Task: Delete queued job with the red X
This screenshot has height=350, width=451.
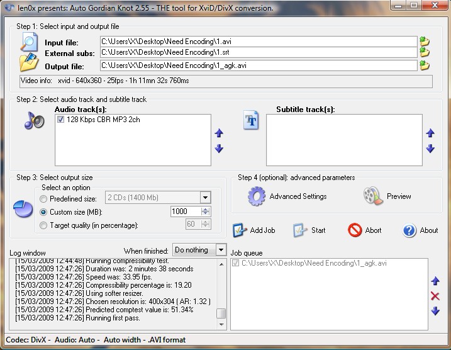Action: point(435,296)
